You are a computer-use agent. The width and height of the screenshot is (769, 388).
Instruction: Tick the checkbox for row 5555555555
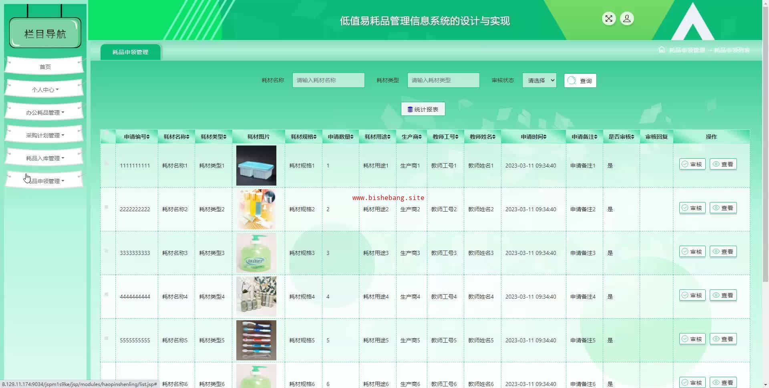107,338
